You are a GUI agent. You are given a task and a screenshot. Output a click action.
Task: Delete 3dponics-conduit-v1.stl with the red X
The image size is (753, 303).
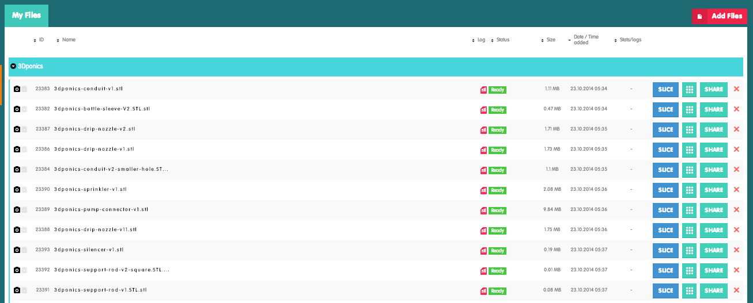736,89
